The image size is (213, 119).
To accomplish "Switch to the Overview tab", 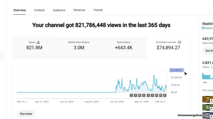I will coord(20,10).
